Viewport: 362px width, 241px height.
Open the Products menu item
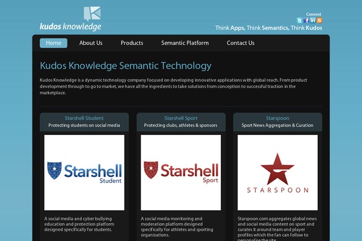click(x=132, y=43)
